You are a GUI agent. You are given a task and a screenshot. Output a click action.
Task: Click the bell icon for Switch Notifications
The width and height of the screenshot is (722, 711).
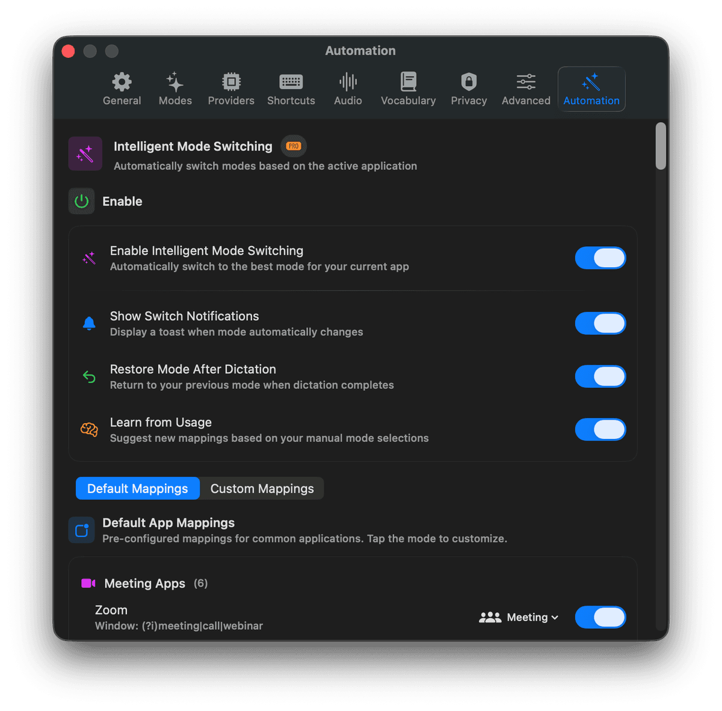tap(89, 323)
